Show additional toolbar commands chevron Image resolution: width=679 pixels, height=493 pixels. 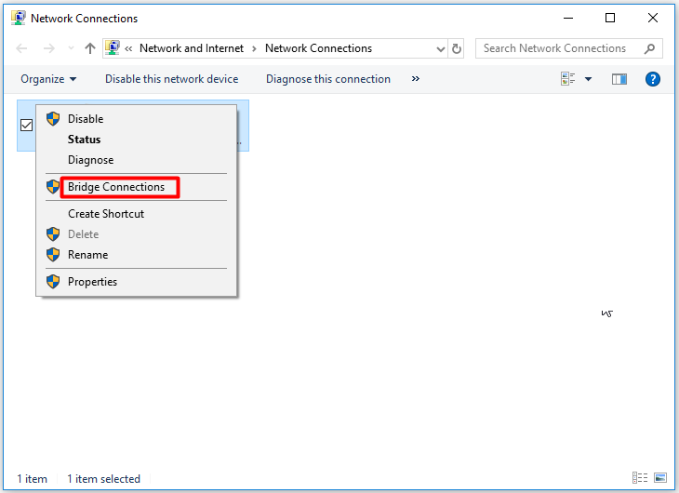tap(415, 79)
